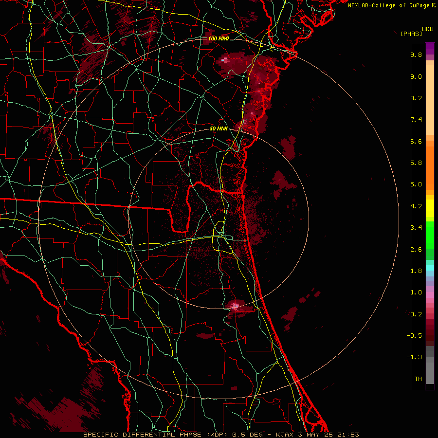
Task: Click the 3 MAY 25 21:53 timestamp
Action: [329, 435]
